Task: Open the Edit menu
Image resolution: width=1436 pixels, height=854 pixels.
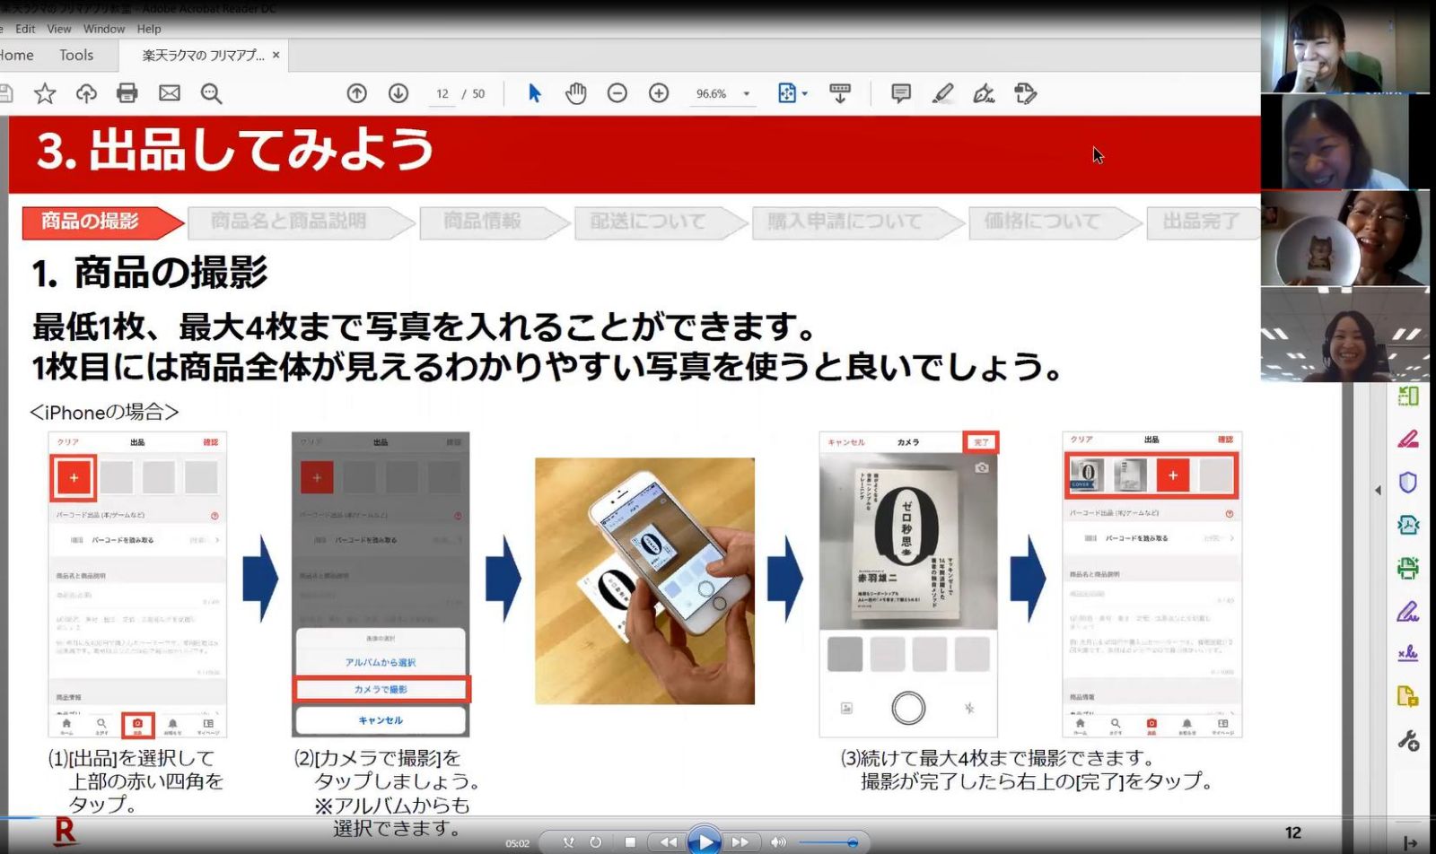Action: pyautogui.click(x=25, y=29)
